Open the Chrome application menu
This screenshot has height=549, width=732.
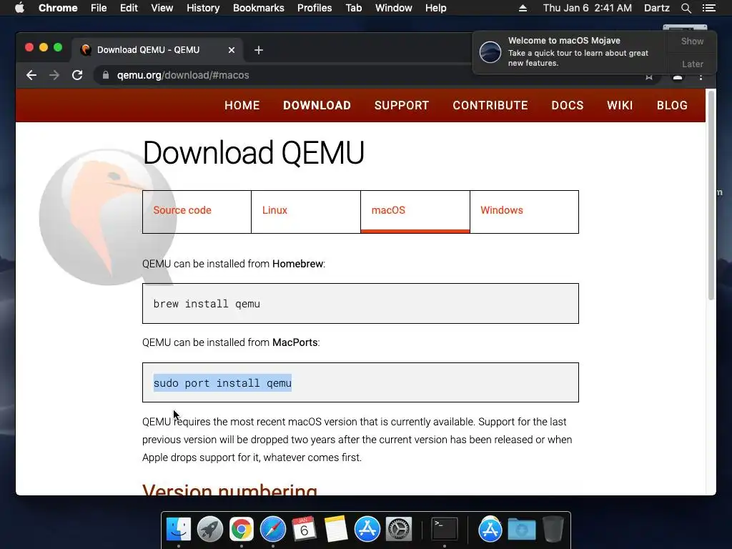tap(58, 8)
